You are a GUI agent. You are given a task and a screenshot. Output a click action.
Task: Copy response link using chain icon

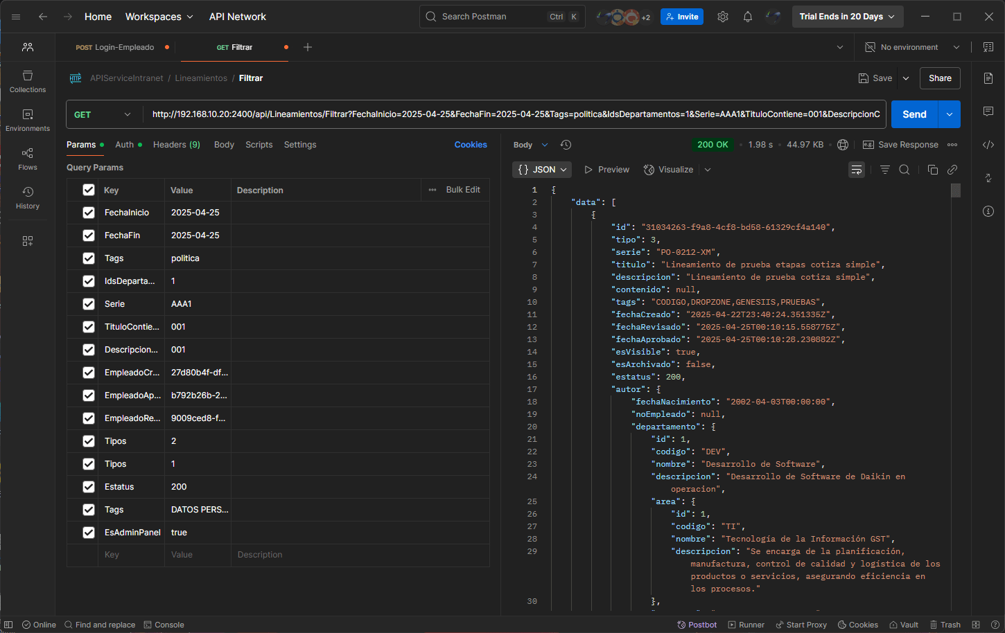[952, 170]
